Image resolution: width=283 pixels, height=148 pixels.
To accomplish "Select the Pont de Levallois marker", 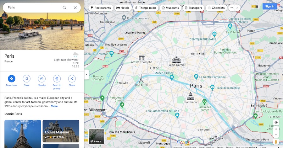I will [x=124, y=18].
